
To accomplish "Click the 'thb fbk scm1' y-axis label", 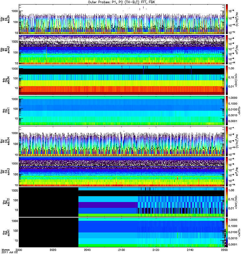I will 6,110.
